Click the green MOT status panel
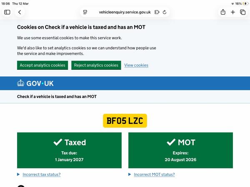 tap(180, 150)
